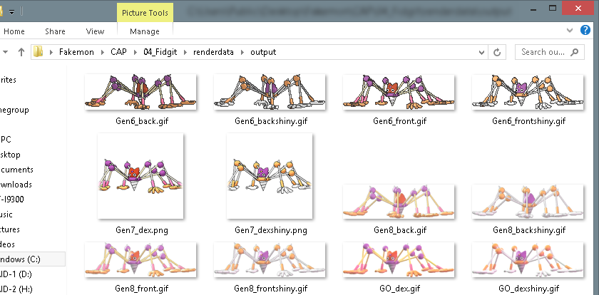Navigate to Fakemon in breadcrumb path
This screenshot has height=295, width=599.
tap(76, 52)
